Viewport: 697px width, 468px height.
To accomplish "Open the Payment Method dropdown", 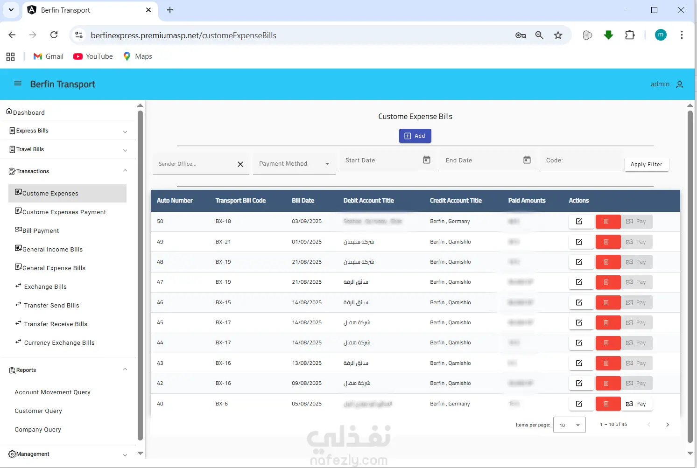I will 294,164.
